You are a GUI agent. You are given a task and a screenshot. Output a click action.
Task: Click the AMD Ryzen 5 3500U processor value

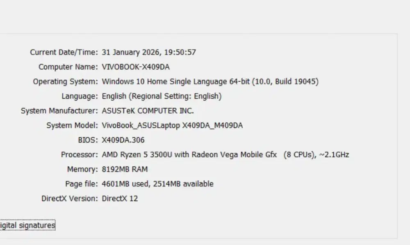click(x=225, y=155)
